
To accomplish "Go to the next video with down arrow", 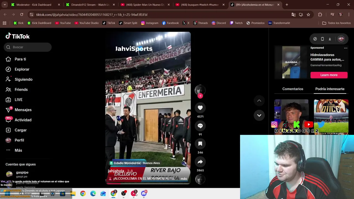I will coord(259,115).
